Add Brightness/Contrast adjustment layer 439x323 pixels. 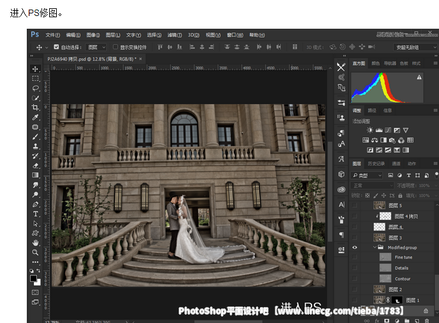point(370,130)
